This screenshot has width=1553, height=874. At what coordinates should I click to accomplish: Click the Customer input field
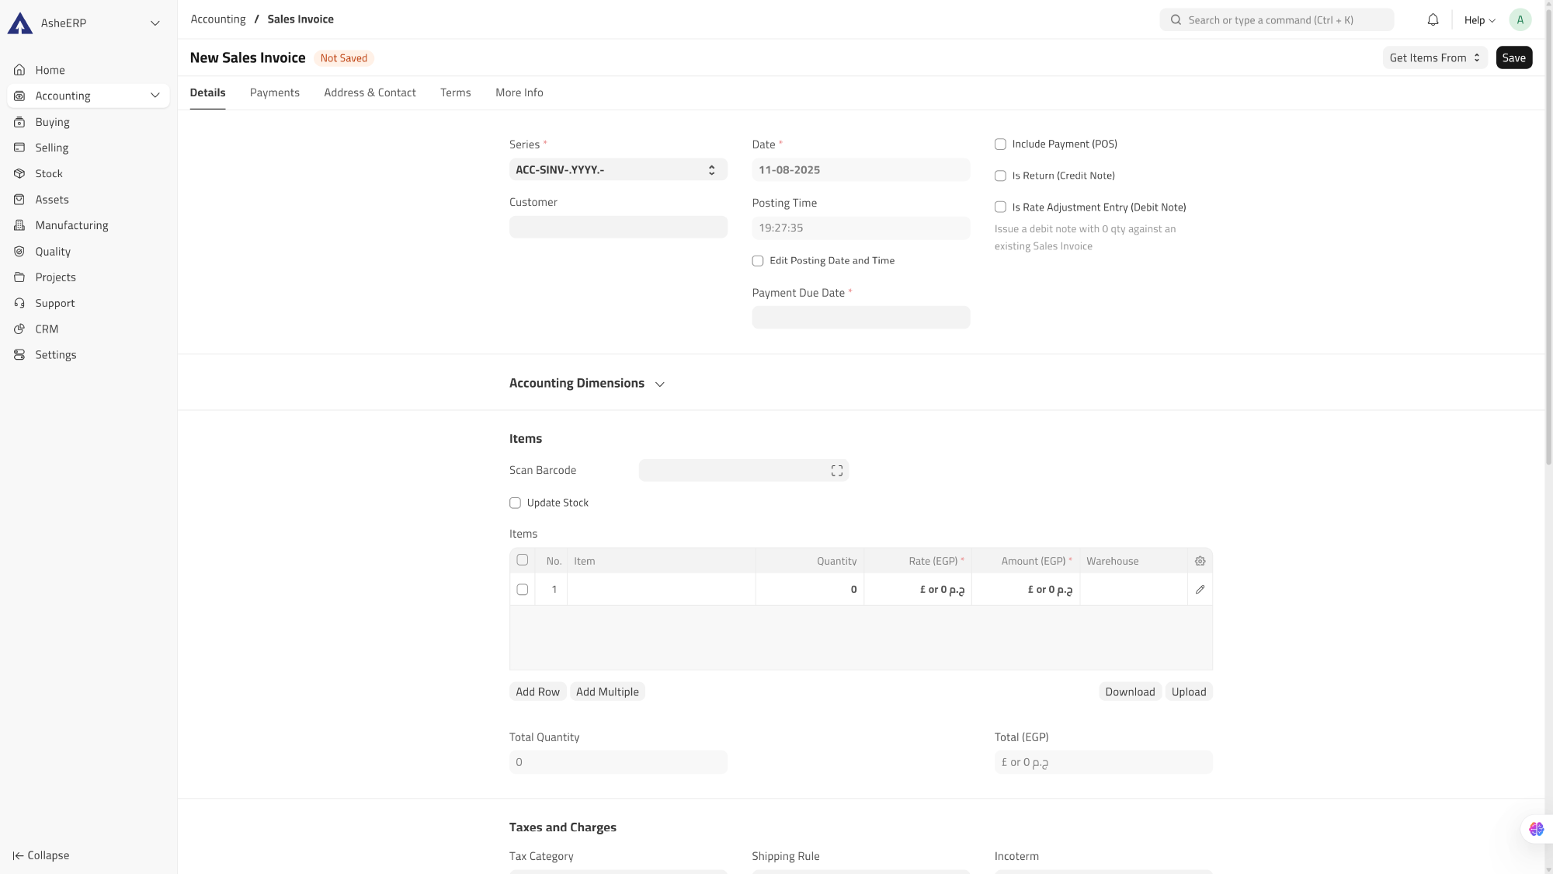[x=618, y=227]
